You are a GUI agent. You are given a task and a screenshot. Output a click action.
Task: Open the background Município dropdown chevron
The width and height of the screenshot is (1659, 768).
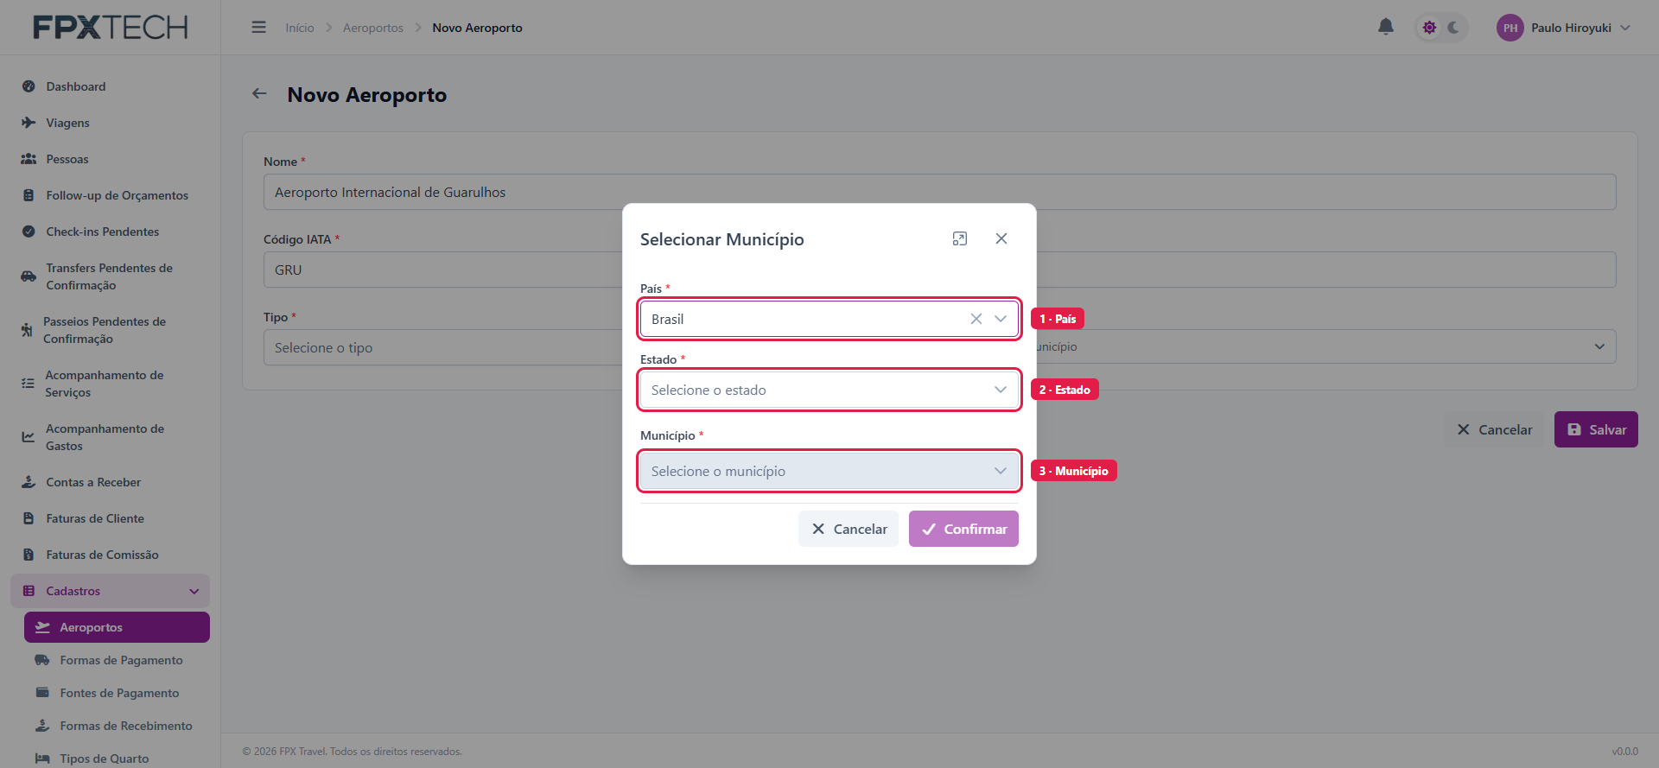1599,346
